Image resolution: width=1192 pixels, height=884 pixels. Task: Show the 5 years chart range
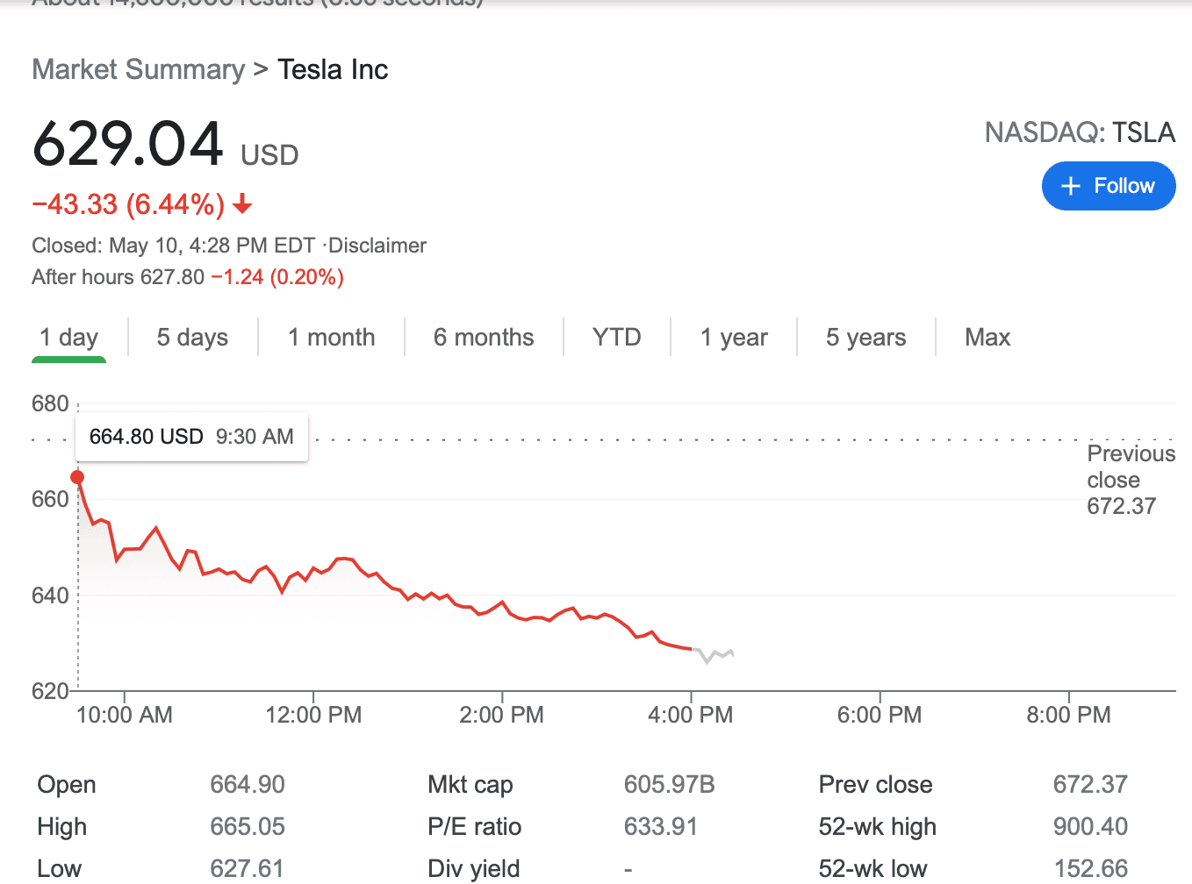click(865, 338)
